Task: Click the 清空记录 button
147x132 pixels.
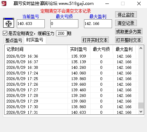Action: coord(126,23)
